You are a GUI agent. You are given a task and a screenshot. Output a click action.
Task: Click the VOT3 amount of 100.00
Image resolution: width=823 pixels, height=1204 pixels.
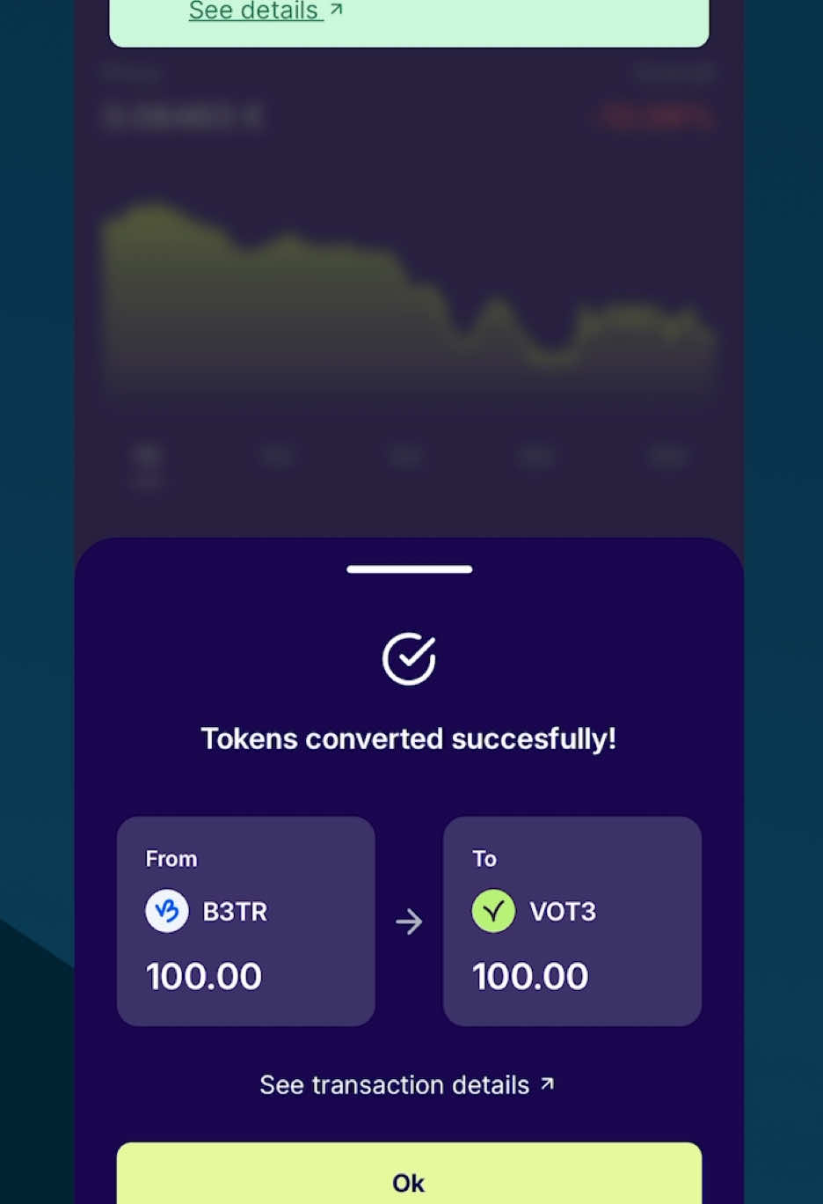[x=530, y=975]
